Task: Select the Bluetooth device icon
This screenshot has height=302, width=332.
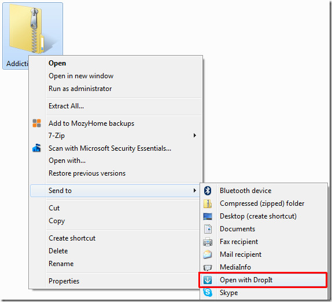Action: coord(208,190)
